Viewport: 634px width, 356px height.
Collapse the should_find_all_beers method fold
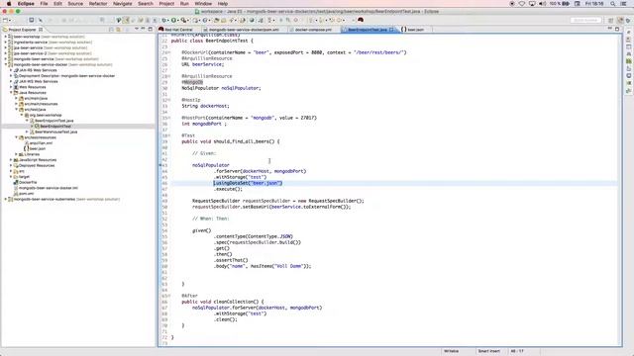click(169, 136)
